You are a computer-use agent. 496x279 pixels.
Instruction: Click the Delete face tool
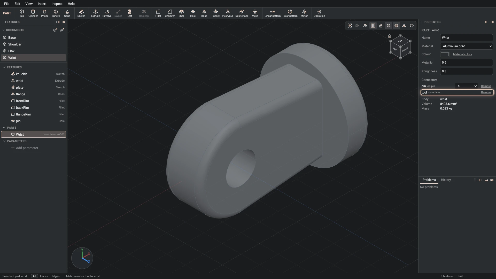pyautogui.click(x=242, y=13)
